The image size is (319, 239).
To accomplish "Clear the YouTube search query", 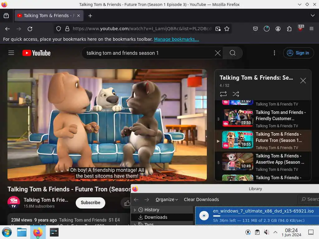I will pyautogui.click(x=218, y=53).
